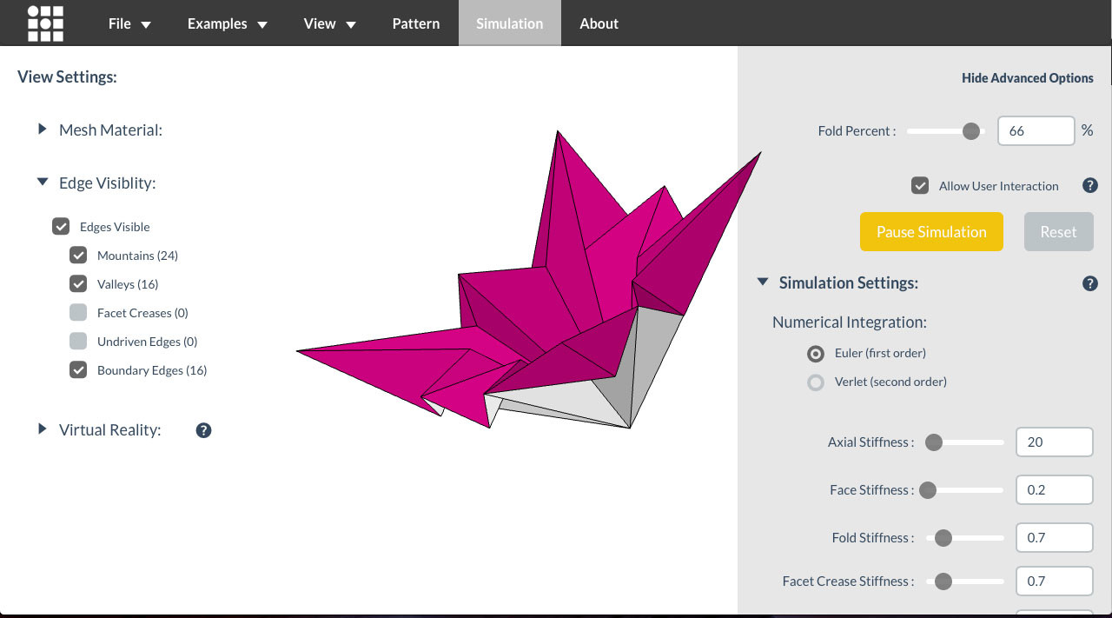
Task: Enable the Facet Creases checkbox
Action: pyautogui.click(x=78, y=312)
